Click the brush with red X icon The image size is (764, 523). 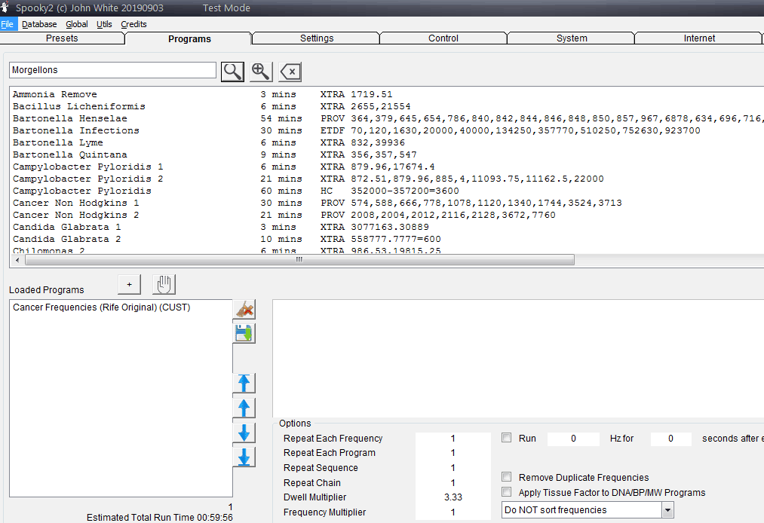(244, 309)
